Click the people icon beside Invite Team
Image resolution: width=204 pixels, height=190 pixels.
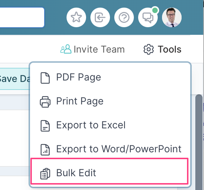point(66,49)
